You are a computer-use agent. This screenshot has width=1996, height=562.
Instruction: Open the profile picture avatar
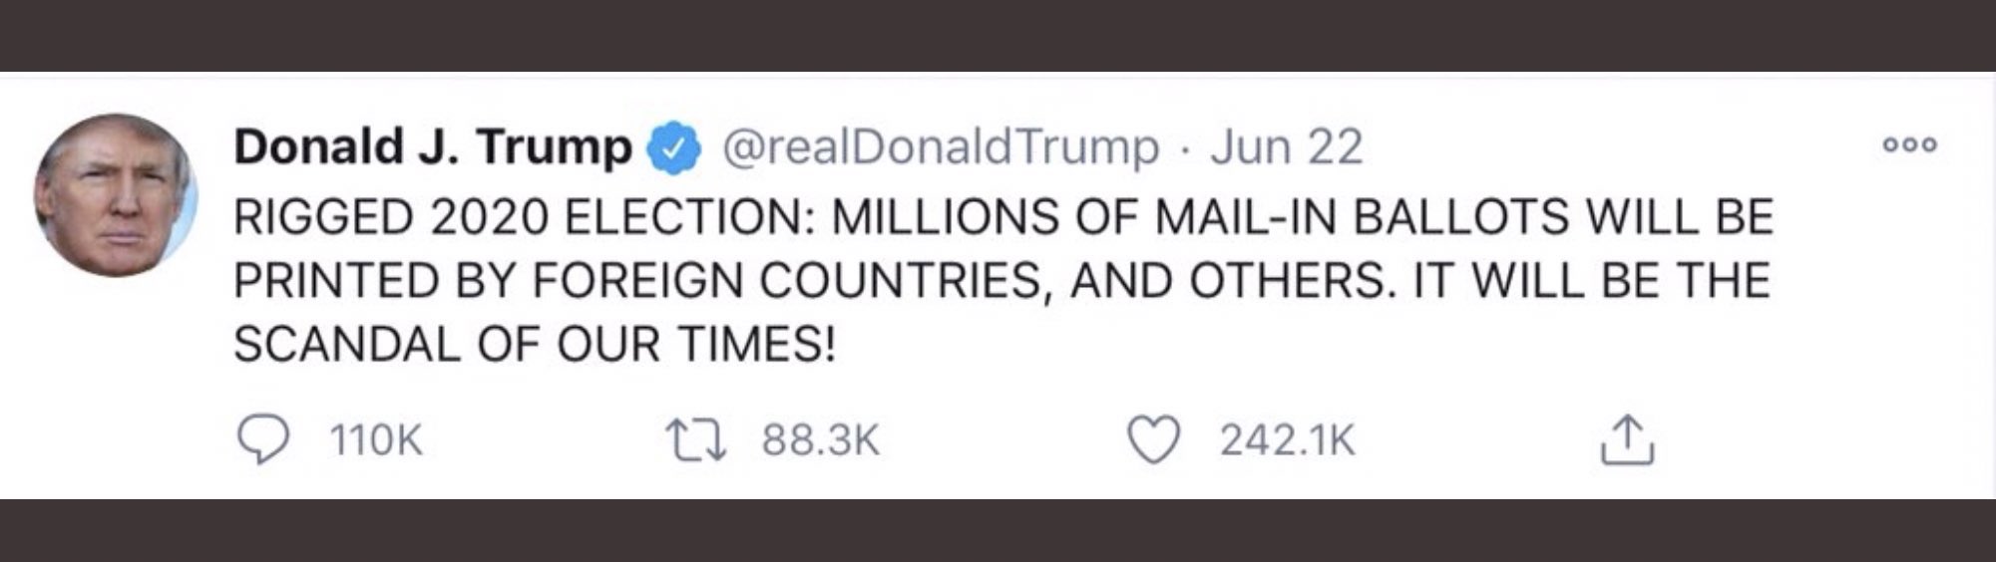(x=115, y=195)
